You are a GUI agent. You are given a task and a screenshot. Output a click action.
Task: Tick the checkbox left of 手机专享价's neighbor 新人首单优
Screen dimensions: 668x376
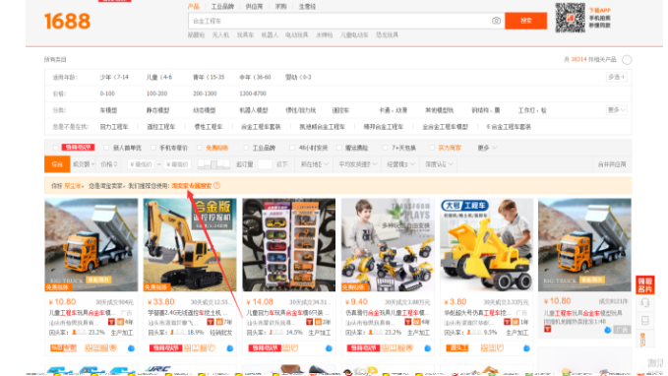point(106,148)
